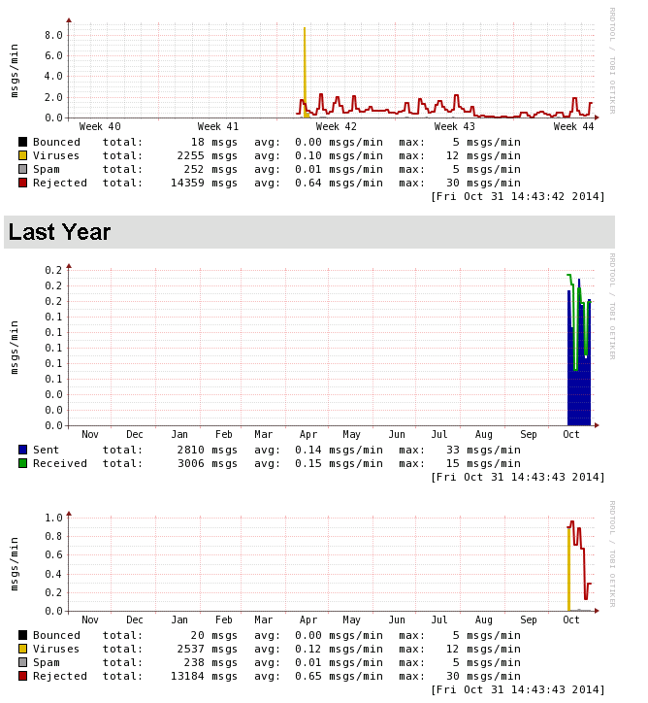
Task: Click the yellow Viruses swatch beside 2537 msgs
Action: pos(23,649)
